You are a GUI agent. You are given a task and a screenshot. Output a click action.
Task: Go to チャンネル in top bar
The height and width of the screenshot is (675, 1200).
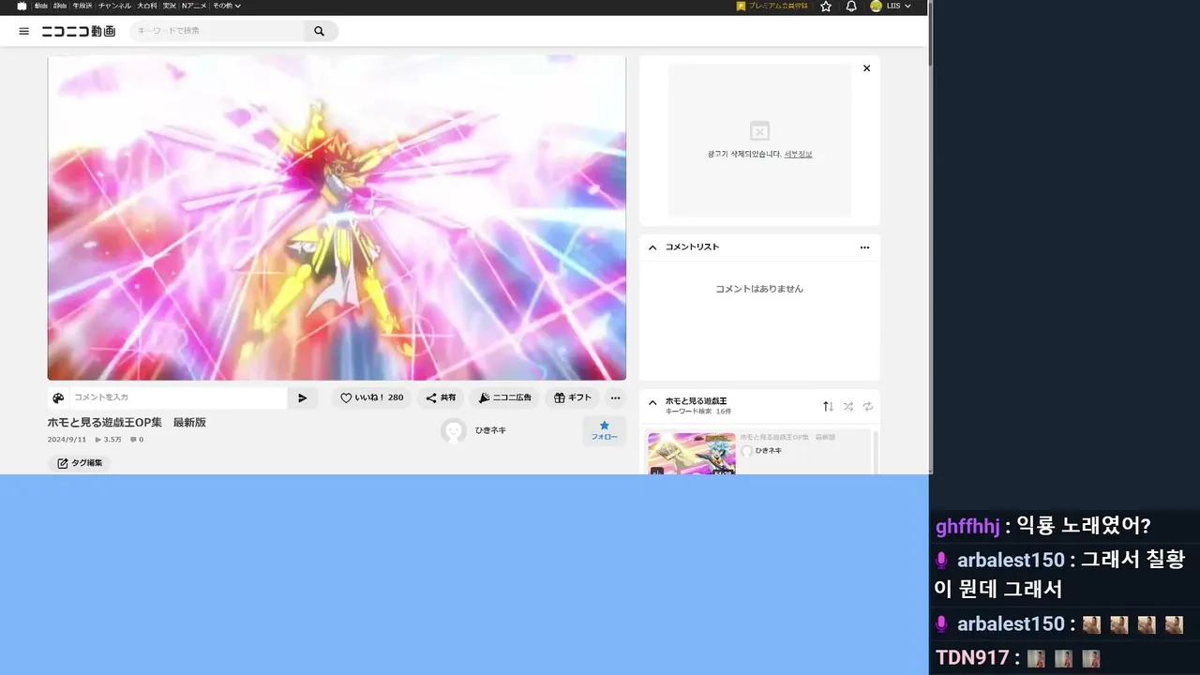115,6
